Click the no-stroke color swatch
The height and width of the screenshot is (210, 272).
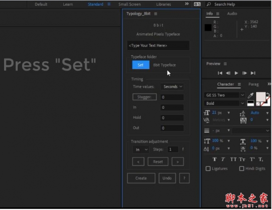click(x=258, y=104)
